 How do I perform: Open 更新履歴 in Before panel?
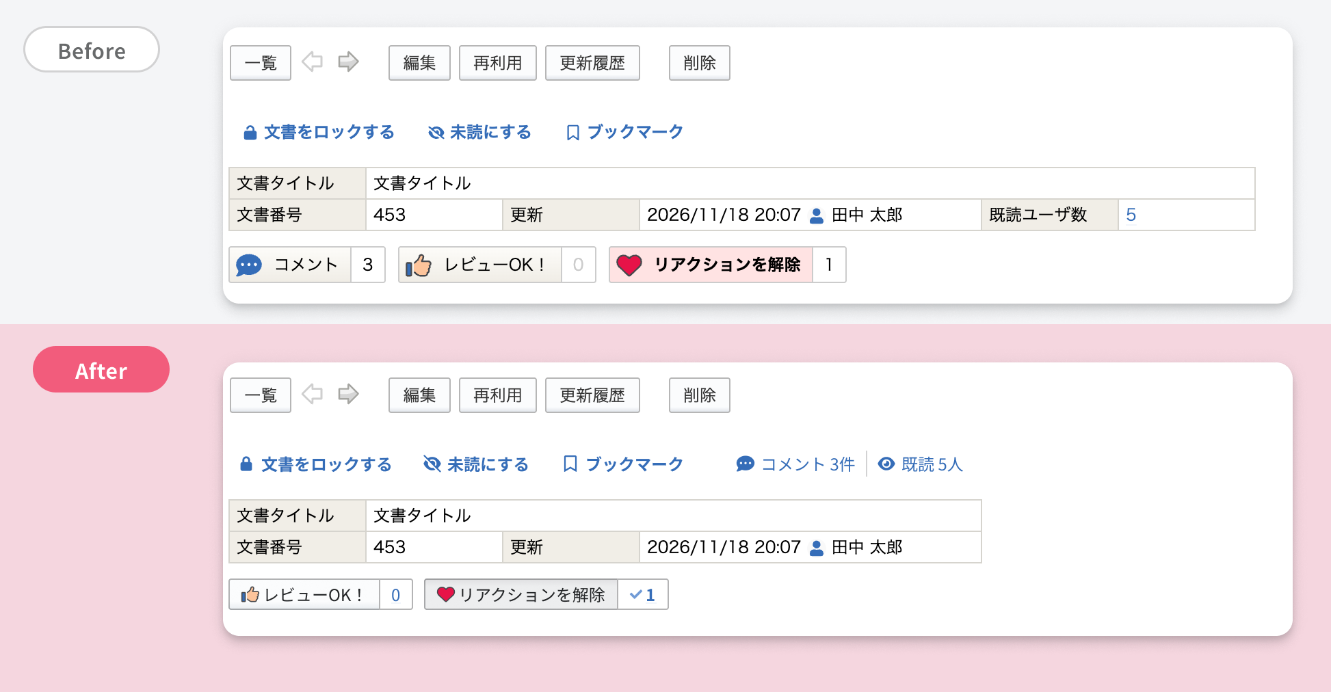pyautogui.click(x=592, y=63)
